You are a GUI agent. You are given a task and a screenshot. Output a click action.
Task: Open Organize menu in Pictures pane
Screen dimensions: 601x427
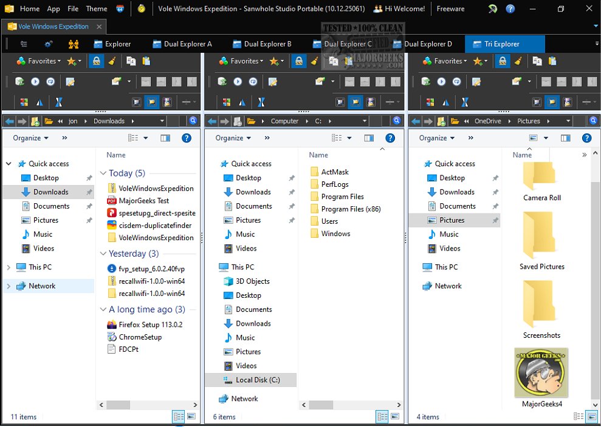(x=436, y=138)
